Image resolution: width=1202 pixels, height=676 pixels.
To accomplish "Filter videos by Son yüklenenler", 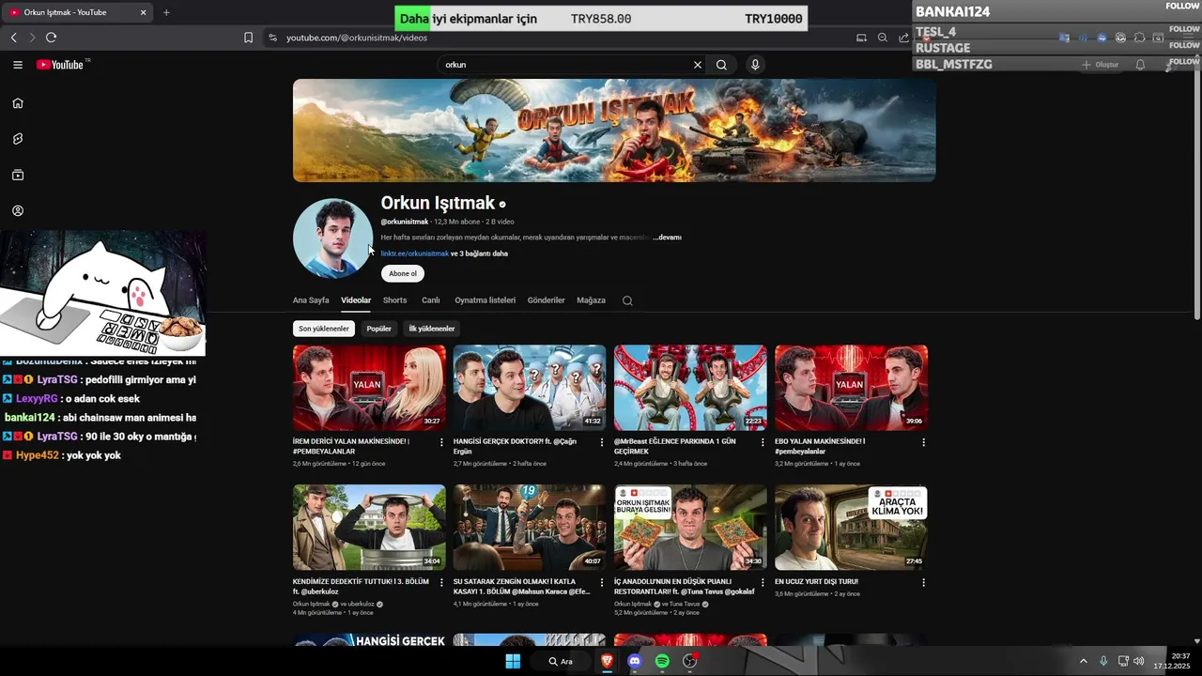I will (x=324, y=329).
